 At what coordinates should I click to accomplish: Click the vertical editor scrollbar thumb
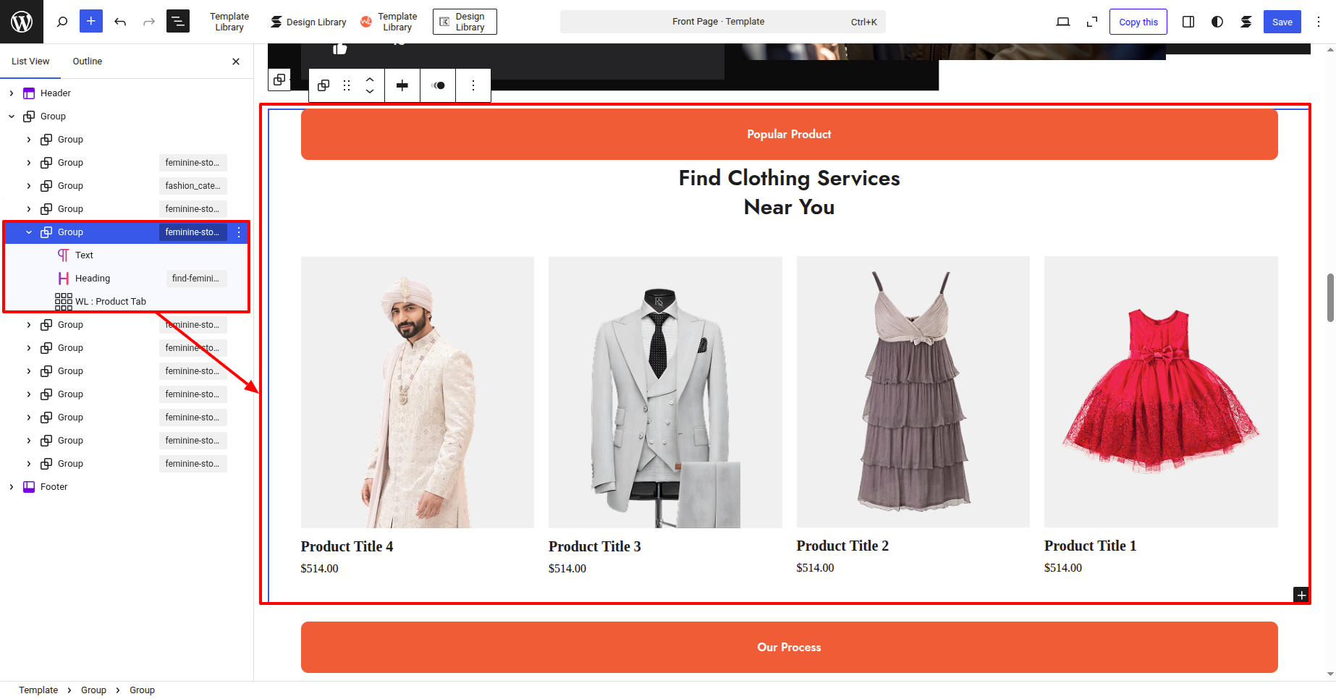tap(1329, 297)
